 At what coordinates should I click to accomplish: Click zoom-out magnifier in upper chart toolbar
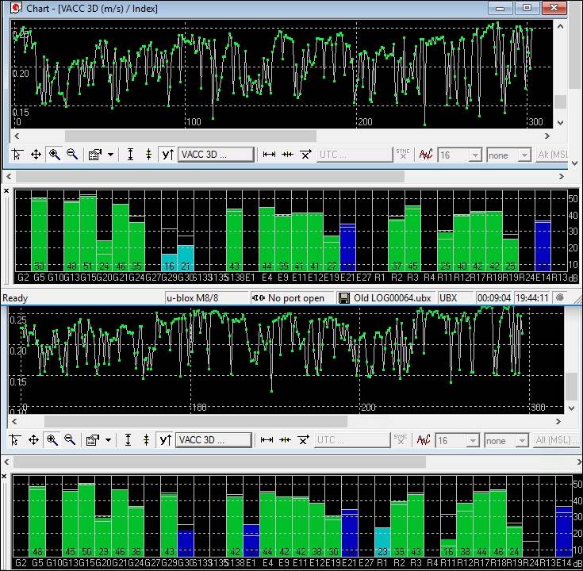coord(72,155)
